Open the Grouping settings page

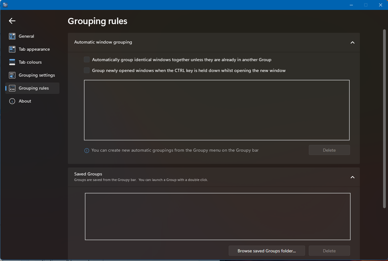pyautogui.click(x=32, y=75)
